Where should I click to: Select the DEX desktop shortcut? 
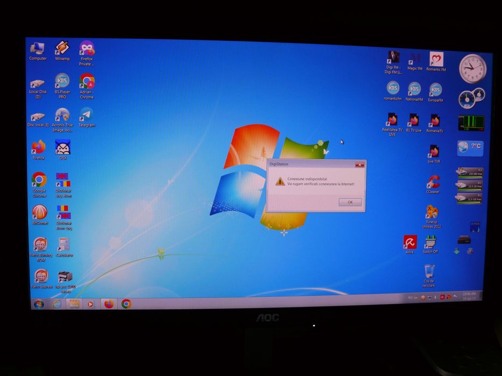63,150
